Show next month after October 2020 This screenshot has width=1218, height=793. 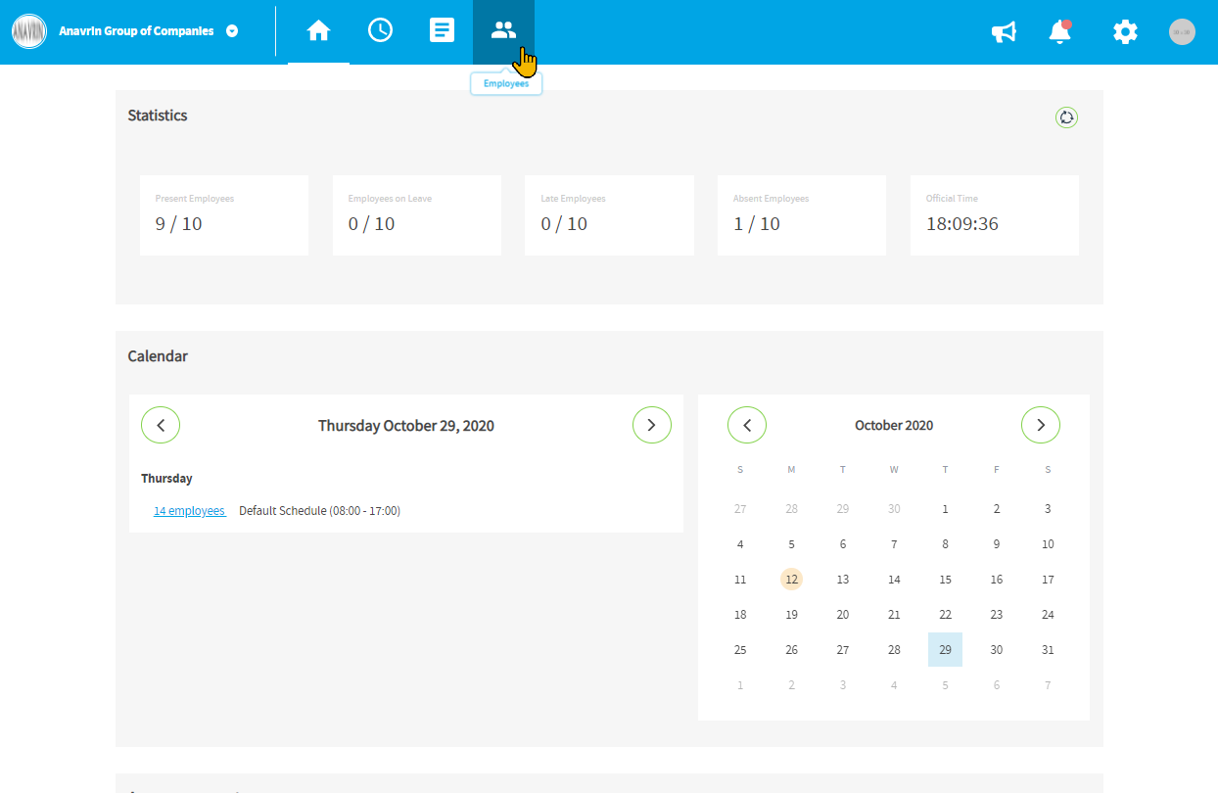click(1041, 425)
